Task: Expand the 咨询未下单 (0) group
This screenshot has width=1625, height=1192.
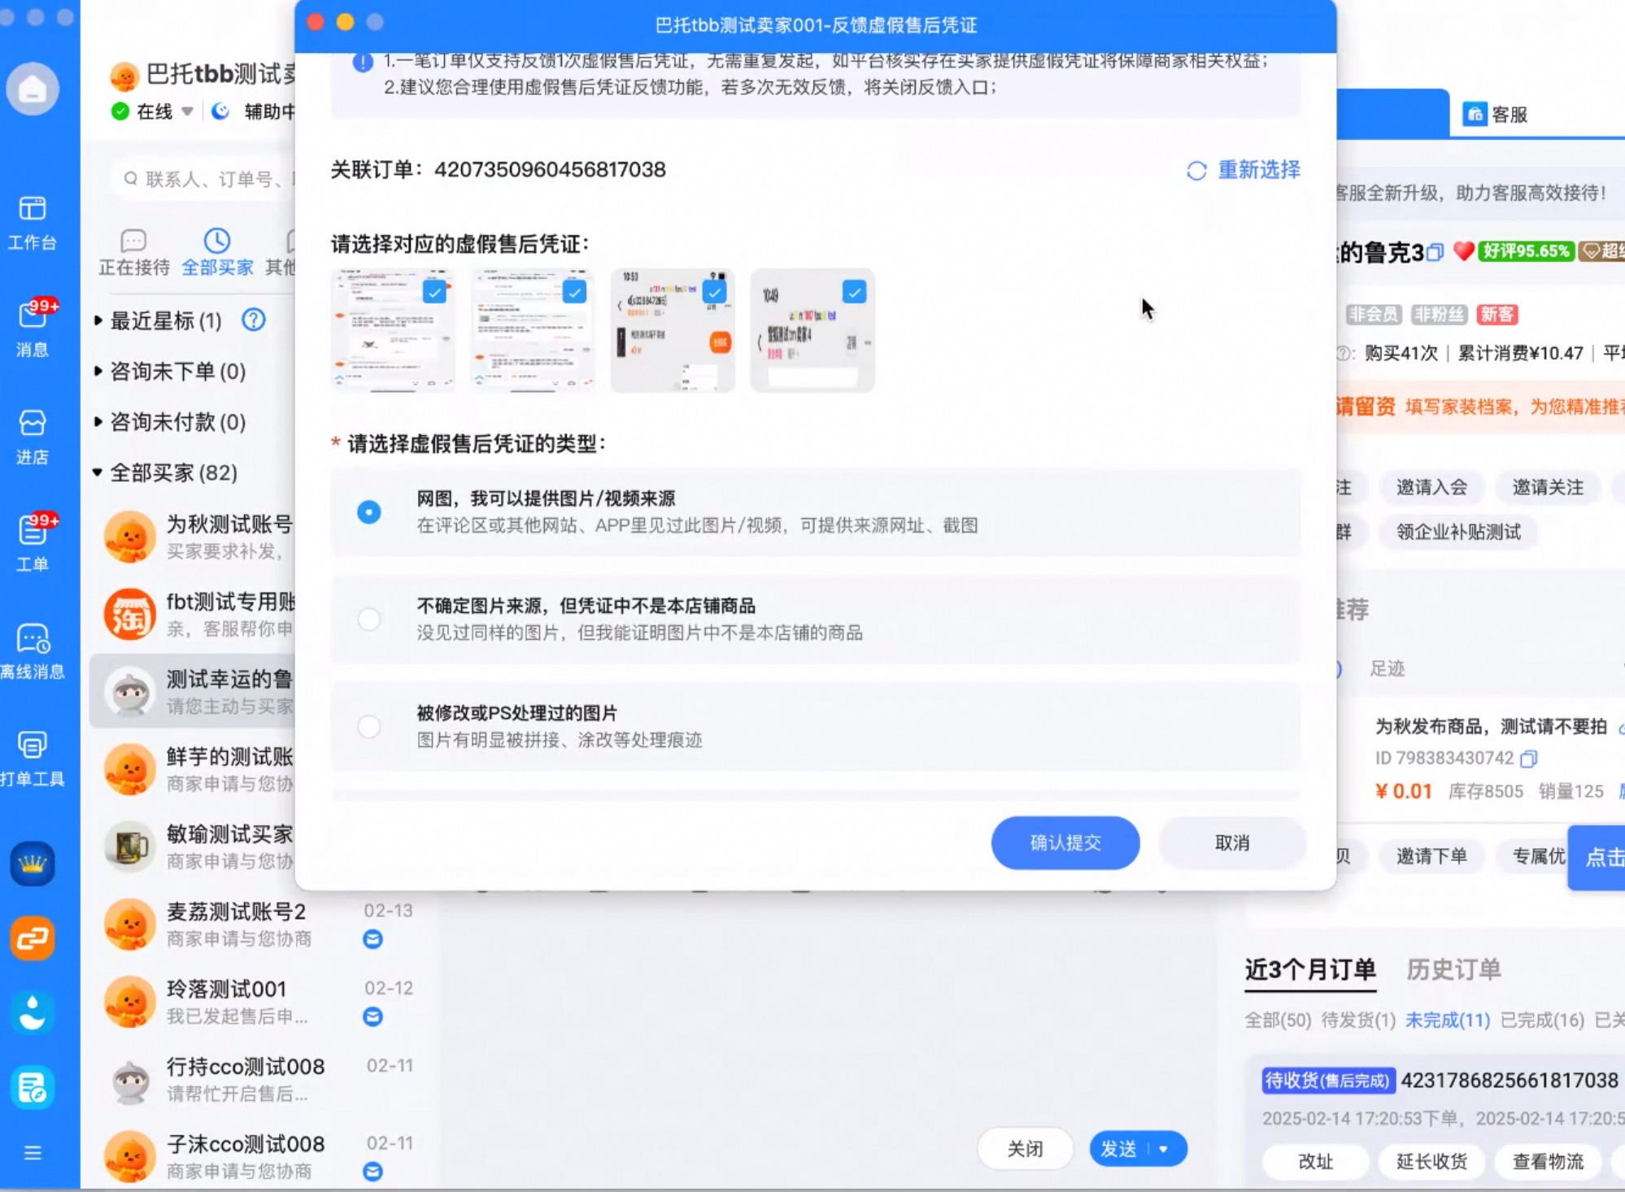Action: (x=98, y=371)
